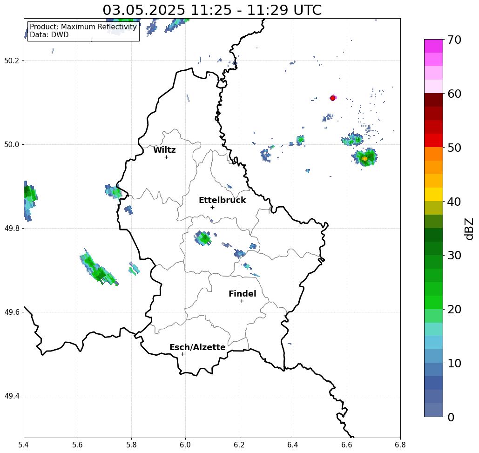Click the olive colorbar segment below 40
Viewport: 479px width, 453px height.
pos(433,208)
